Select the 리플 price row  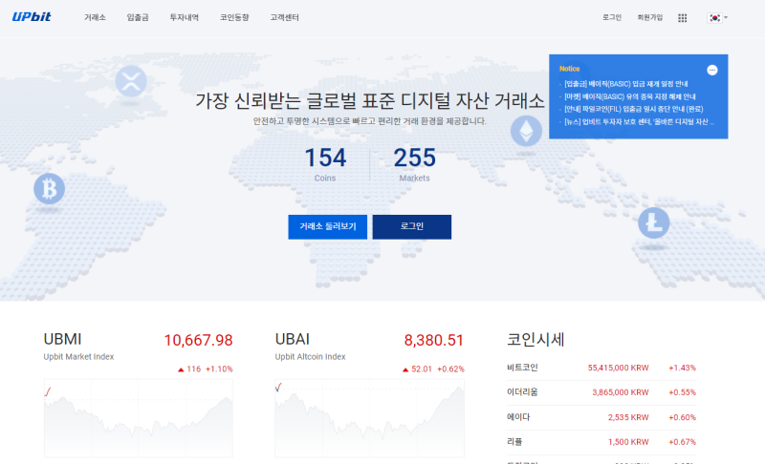point(601,442)
